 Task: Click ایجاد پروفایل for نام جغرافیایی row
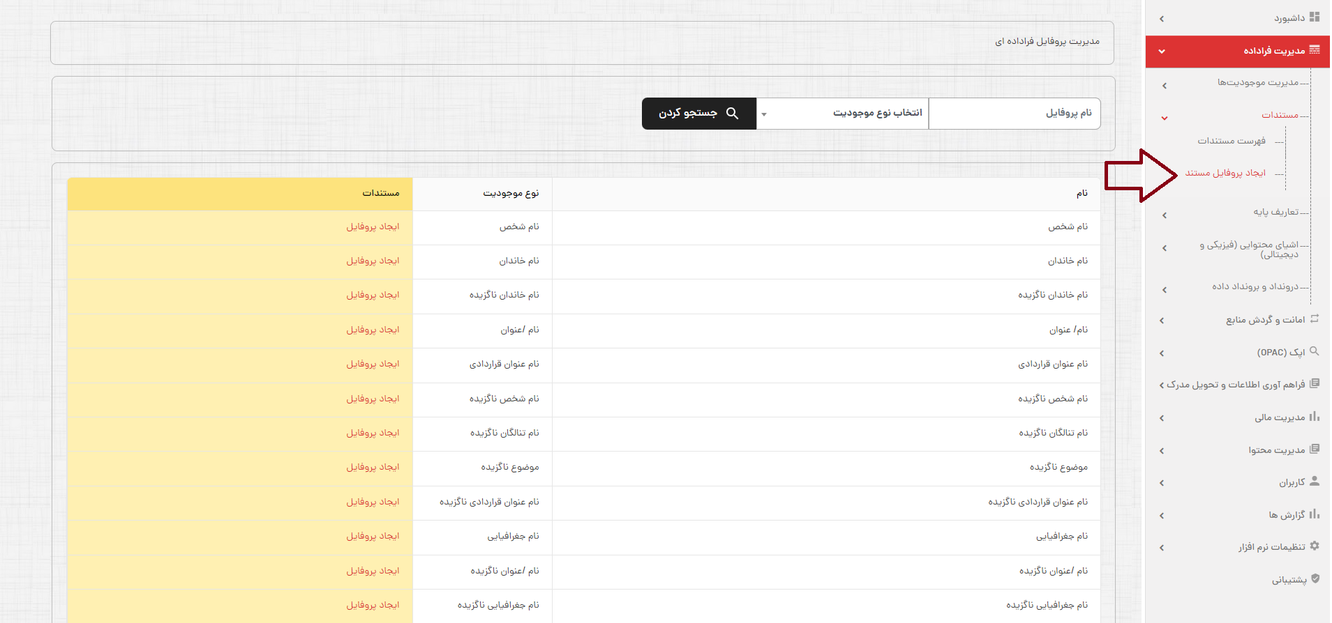tap(373, 537)
